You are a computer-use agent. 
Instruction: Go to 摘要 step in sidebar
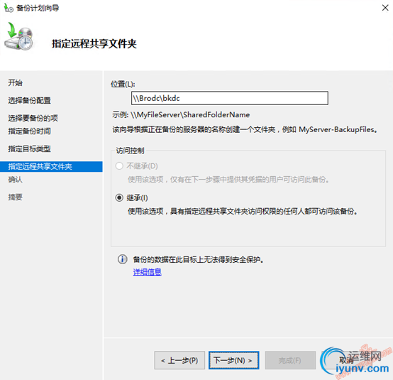pos(15,197)
